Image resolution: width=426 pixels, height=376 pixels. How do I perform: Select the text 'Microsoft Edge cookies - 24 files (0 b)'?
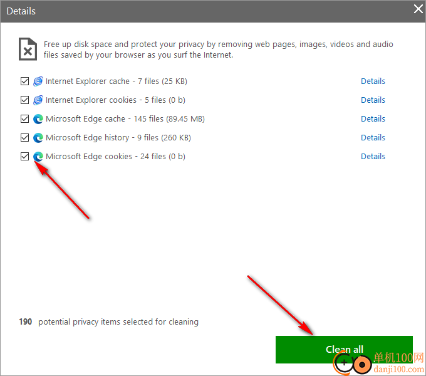115,156
